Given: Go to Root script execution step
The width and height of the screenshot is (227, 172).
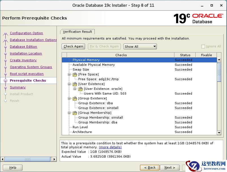Looking at the screenshot, I should pyautogui.click(x=27, y=74).
